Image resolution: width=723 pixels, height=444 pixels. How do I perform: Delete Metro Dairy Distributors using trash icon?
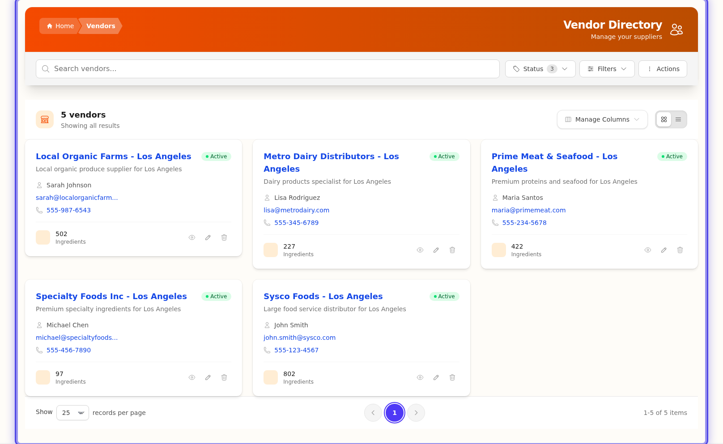pyautogui.click(x=452, y=250)
